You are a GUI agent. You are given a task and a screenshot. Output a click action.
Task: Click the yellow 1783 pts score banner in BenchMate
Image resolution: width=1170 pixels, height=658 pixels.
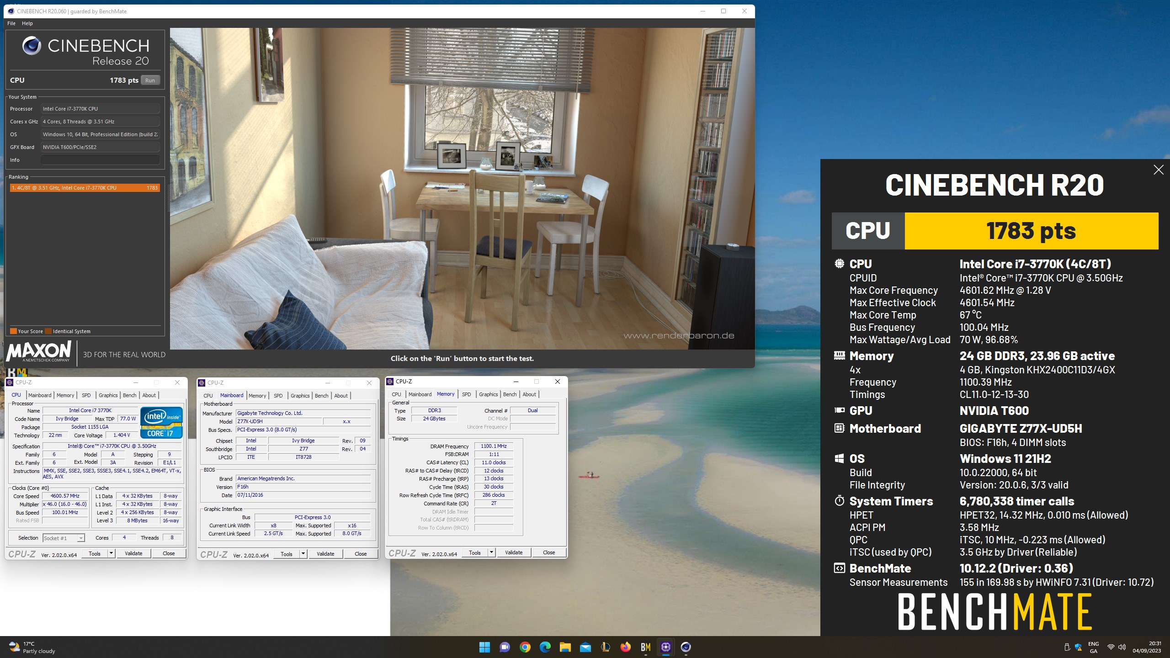coord(1031,231)
